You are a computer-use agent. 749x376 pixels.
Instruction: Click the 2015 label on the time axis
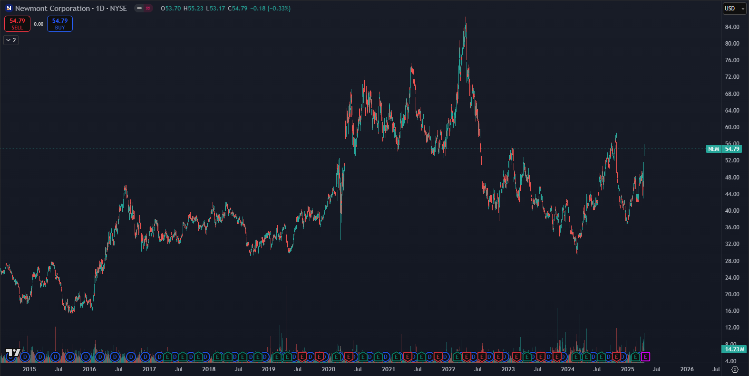point(29,369)
